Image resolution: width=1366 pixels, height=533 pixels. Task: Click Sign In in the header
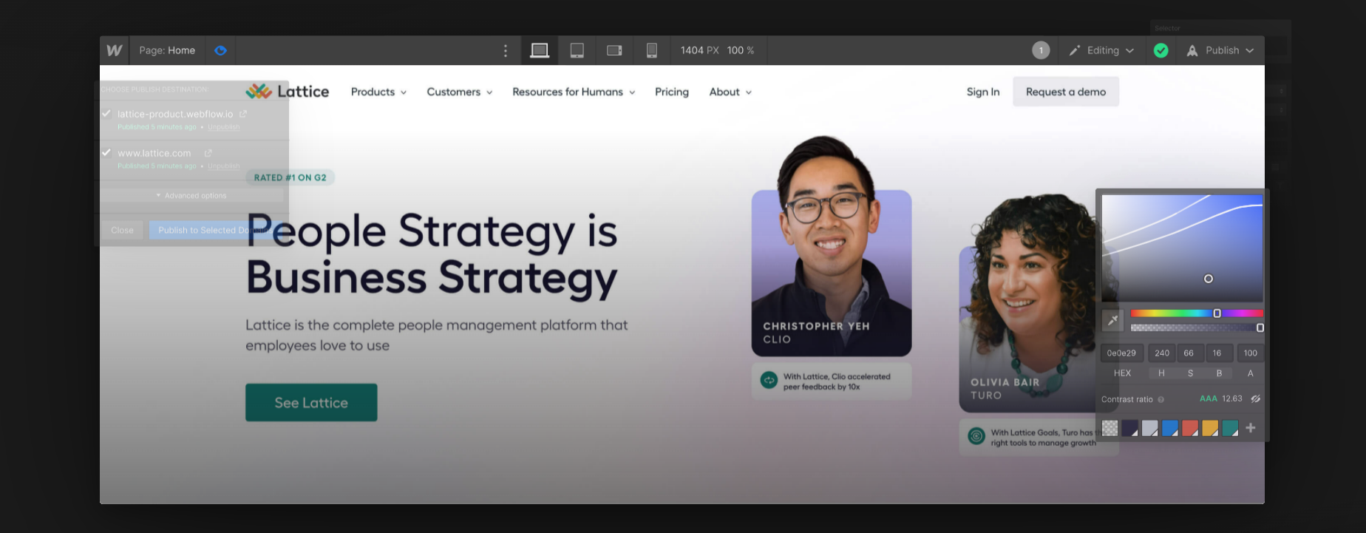[x=982, y=92]
